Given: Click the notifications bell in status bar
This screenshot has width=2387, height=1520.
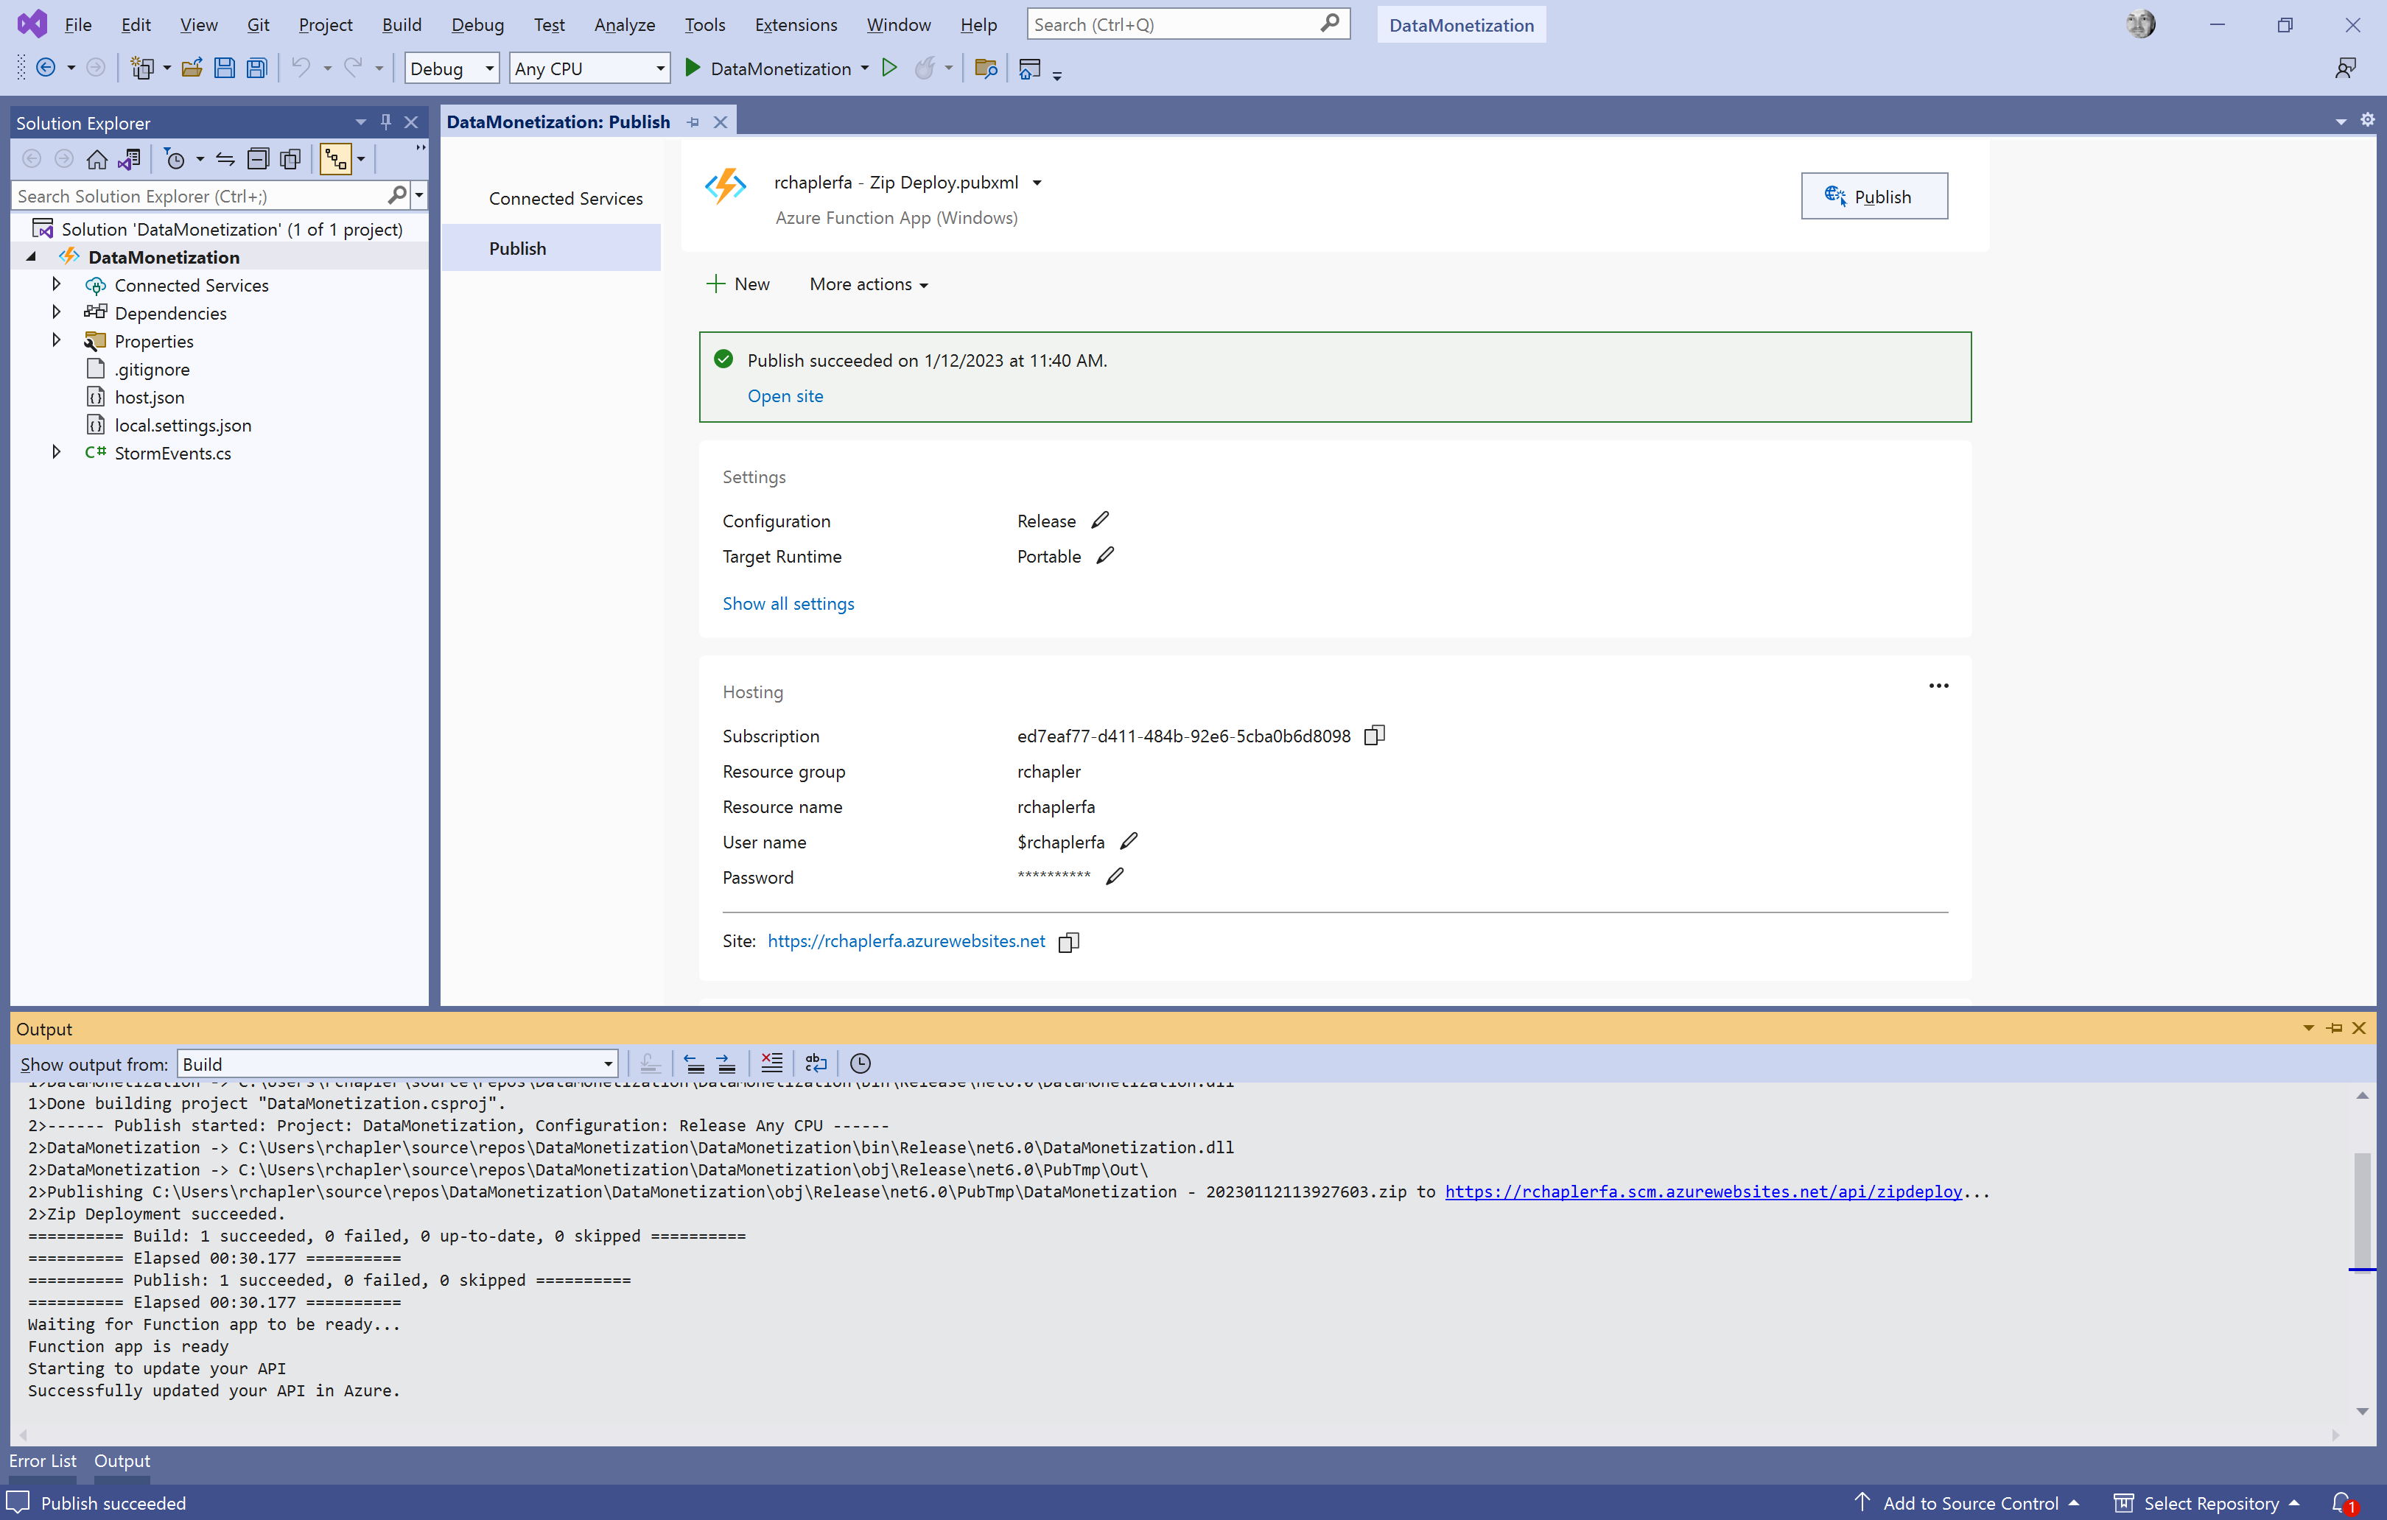Looking at the screenshot, I should pyautogui.click(x=2342, y=1502).
